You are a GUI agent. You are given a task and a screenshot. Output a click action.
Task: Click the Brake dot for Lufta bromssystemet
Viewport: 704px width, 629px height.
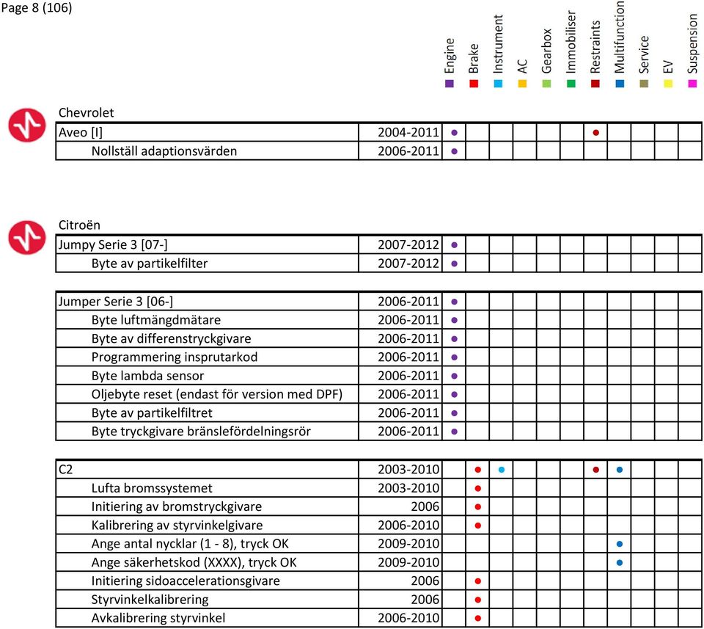477,488
